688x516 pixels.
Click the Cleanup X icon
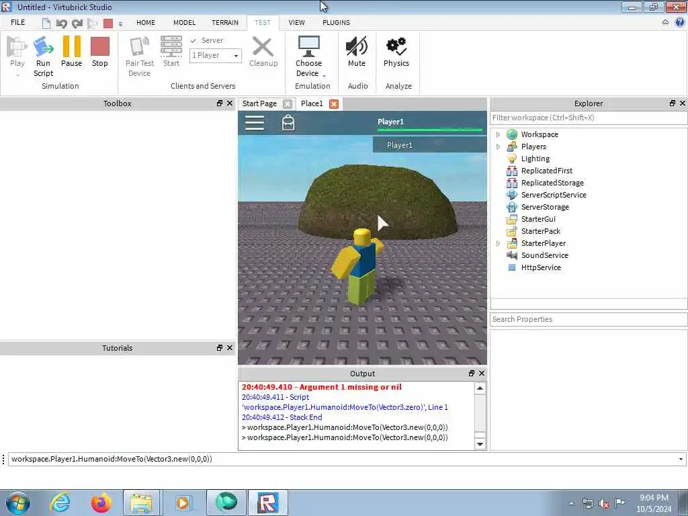[263, 46]
